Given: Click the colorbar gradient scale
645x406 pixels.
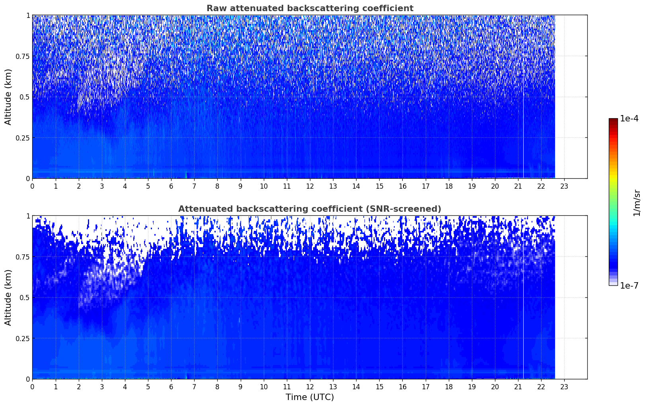Looking at the screenshot, I should point(613,202).
